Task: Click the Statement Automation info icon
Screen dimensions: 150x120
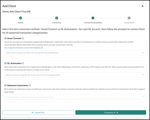Action: pyautogui.click(x=30, y=85)
